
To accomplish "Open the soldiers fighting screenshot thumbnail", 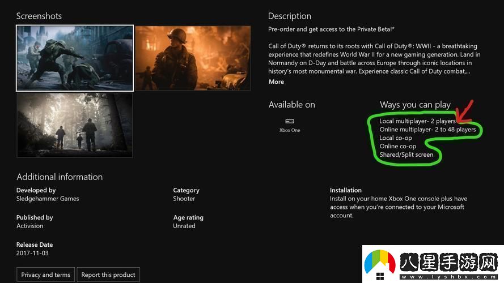I will coord(75,58).
